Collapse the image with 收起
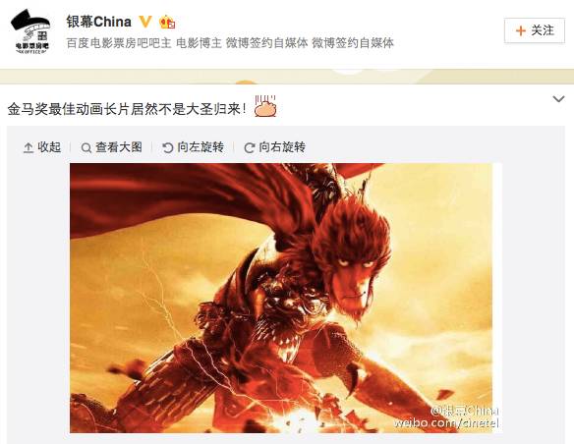This screenshot has height=444, width=574. (x=42, y=147)
